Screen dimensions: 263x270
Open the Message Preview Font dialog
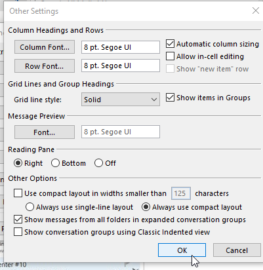click(x=45, y=132)
